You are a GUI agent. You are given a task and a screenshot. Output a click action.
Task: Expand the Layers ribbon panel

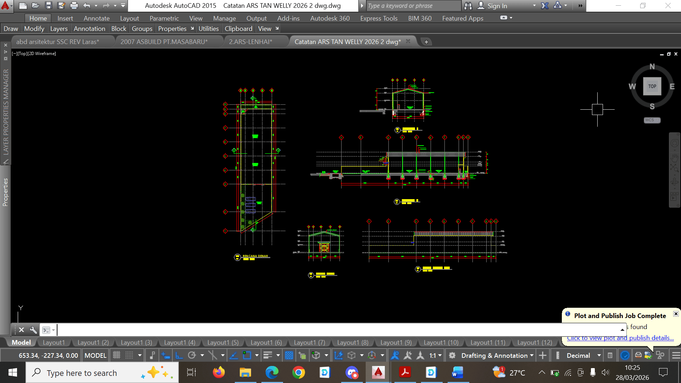pos(59,28)
